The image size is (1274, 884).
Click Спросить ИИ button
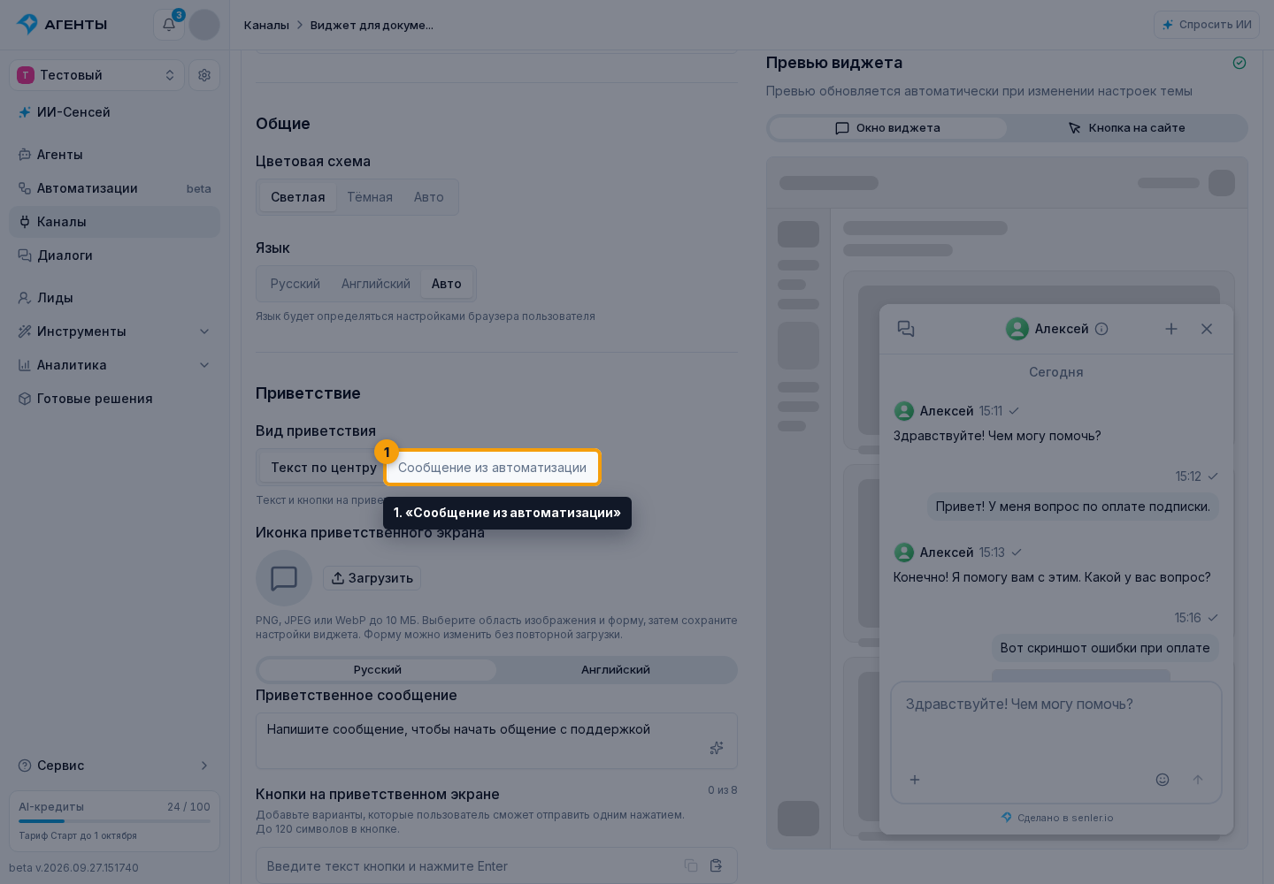coord(1207,25)
